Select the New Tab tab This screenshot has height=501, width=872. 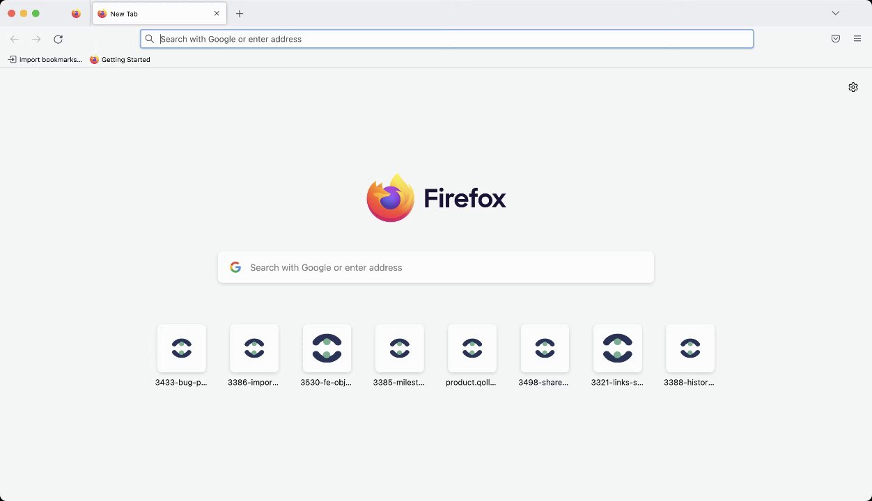(159, 14)
